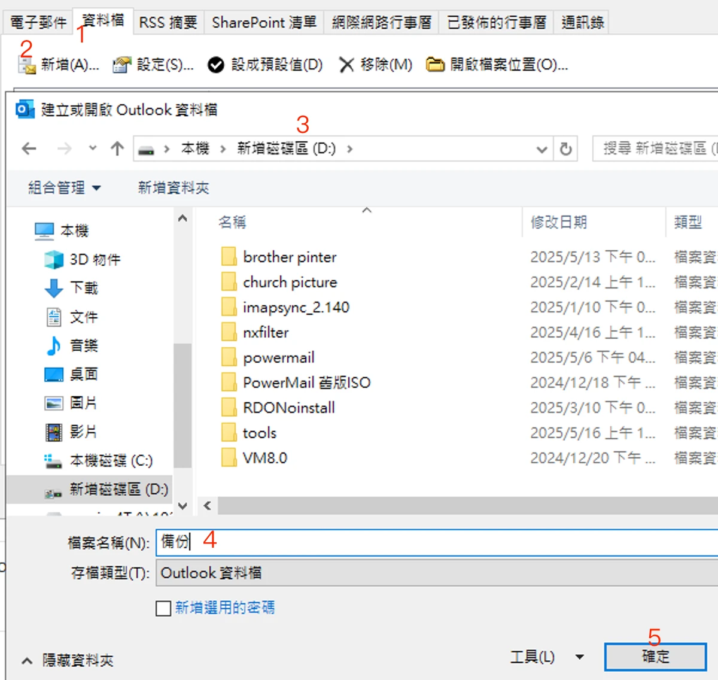Open 音樂 music folder in sidebar
This screenshot has width=718, height=680.
[72, 345]
